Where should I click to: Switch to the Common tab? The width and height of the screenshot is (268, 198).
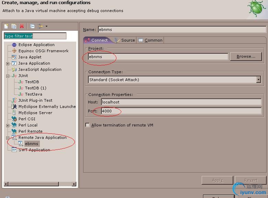tap(150, 40)
